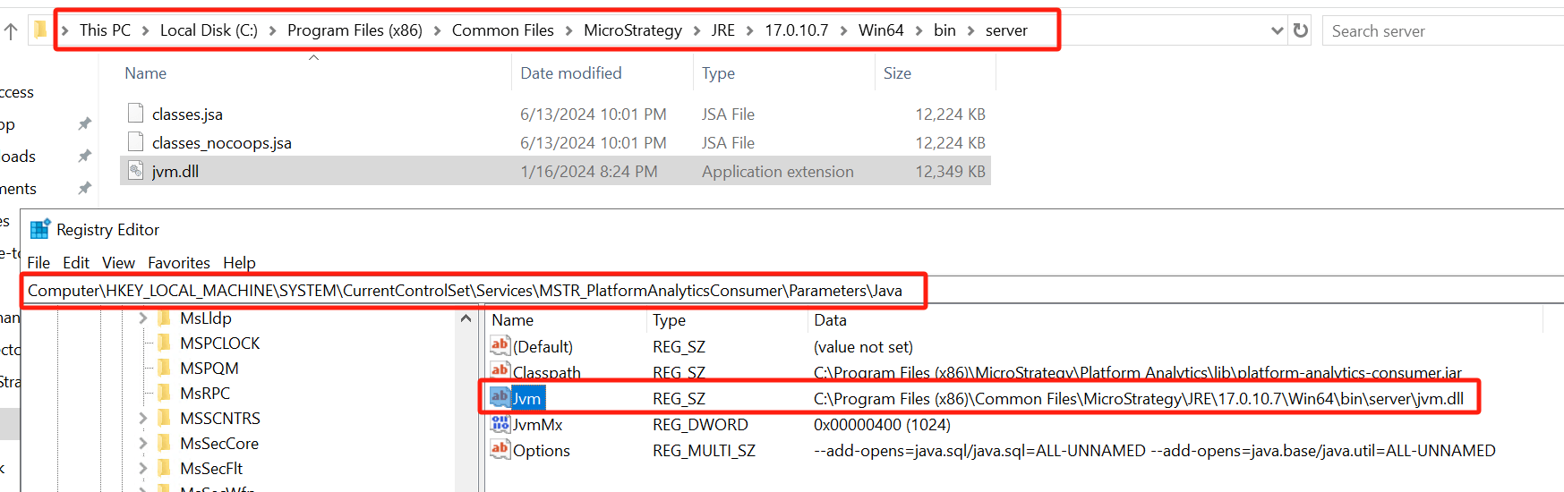This screenshot has width=1564, height=492.
Task: Click Jvm data path jvm.dll
Action: tap(1138, 399)
